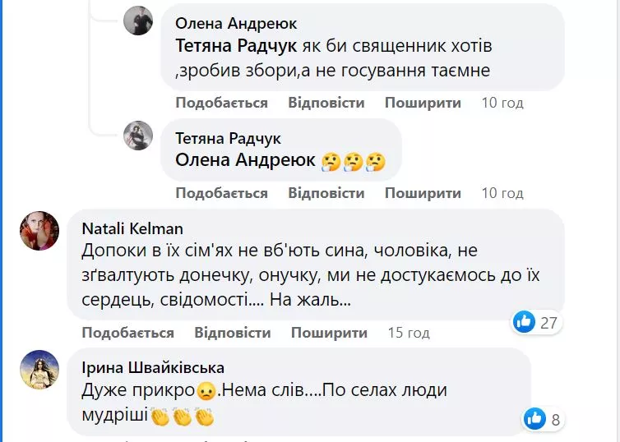This screenshot has width=620, height=442.
Task: Open the 15 год timestamp link
Action: click(408, 333)
